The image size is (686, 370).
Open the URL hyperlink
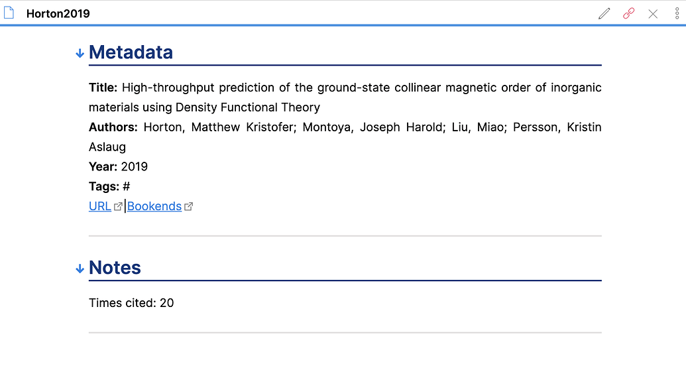coord(100,206)
